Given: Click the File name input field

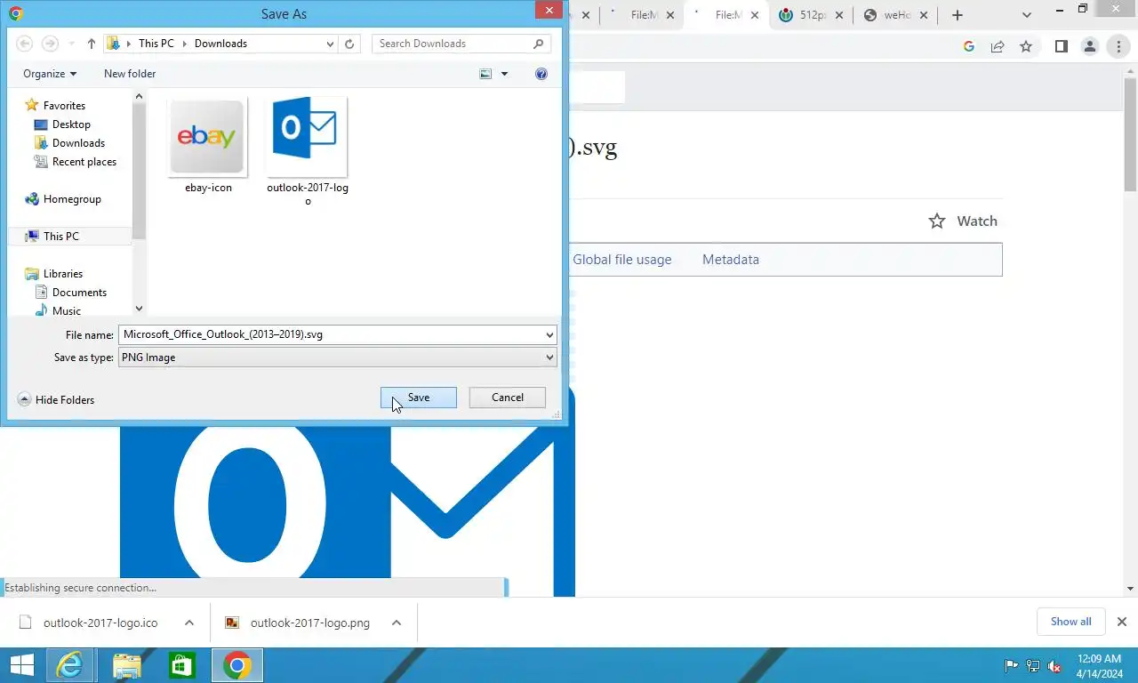Looking at the screenshot, I should [x=332, y=334].
